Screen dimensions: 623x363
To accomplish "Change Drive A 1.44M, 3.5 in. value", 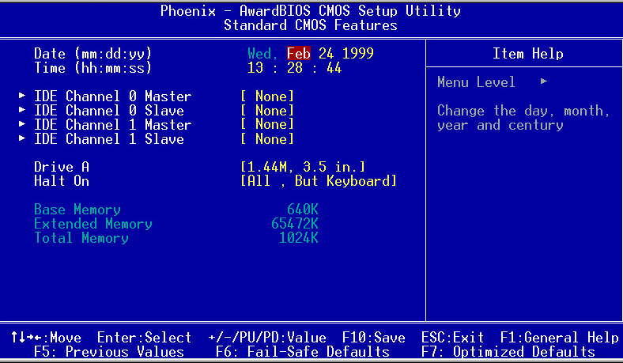I will click(x=303, y=167).
